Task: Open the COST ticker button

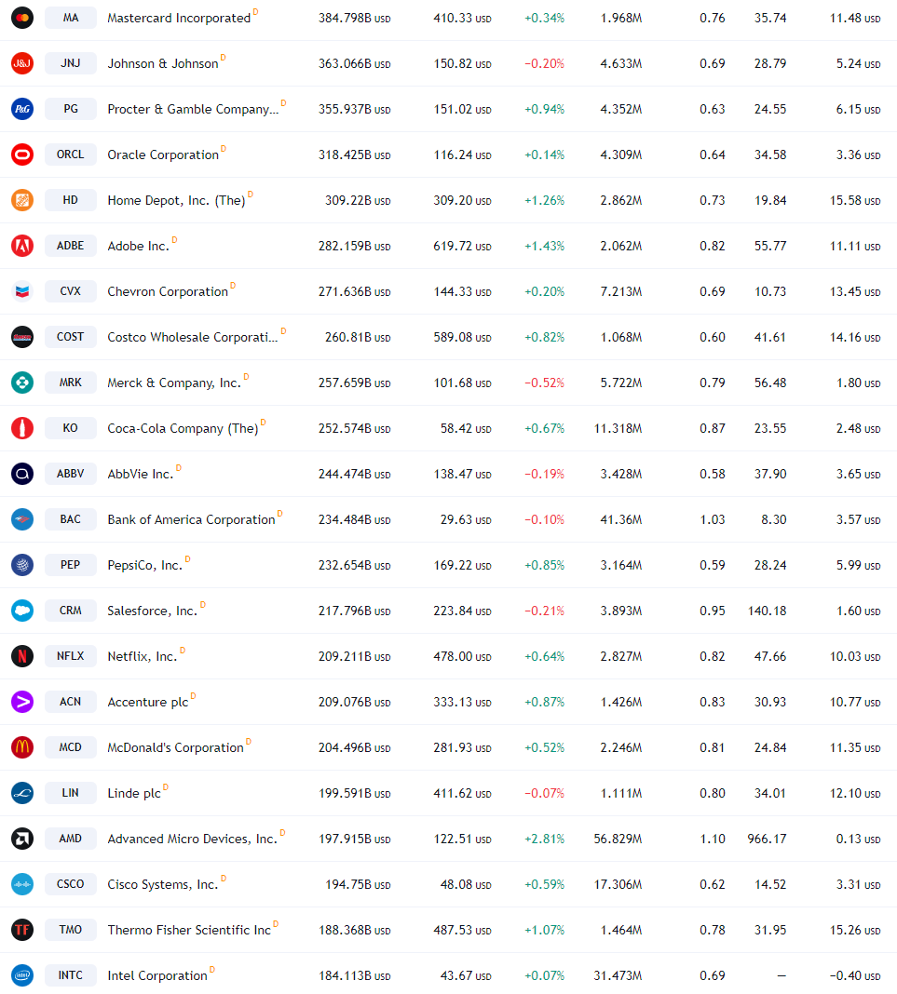Action: click(x=71, y=337)
